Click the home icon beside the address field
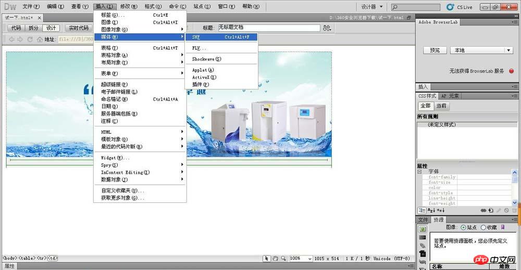The image size is (521, 270). pyautogui.click(x=39, y=39)
